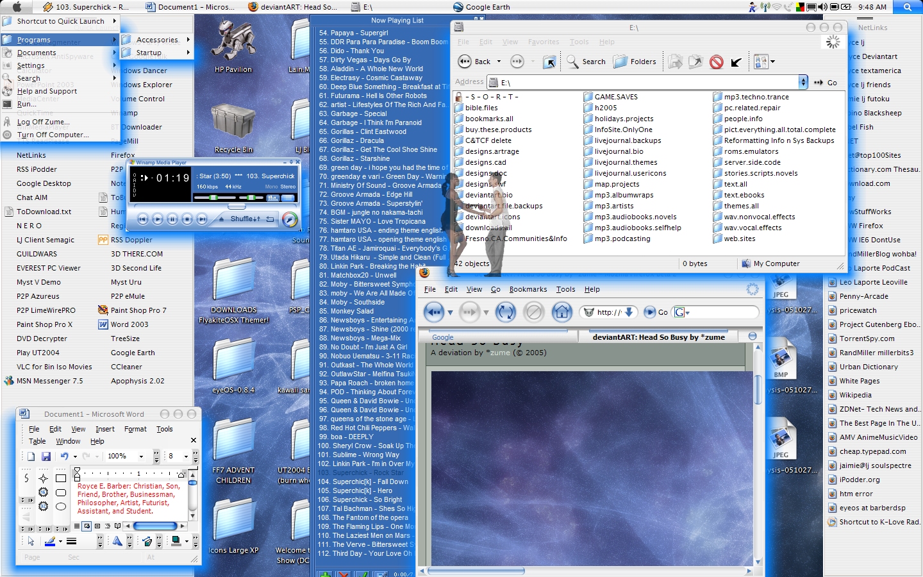Image resolution: width=923 pixels, height=577 pixels.
Task: Open Bookmarks menu in Firefox
Action: (x=528, y=289)
